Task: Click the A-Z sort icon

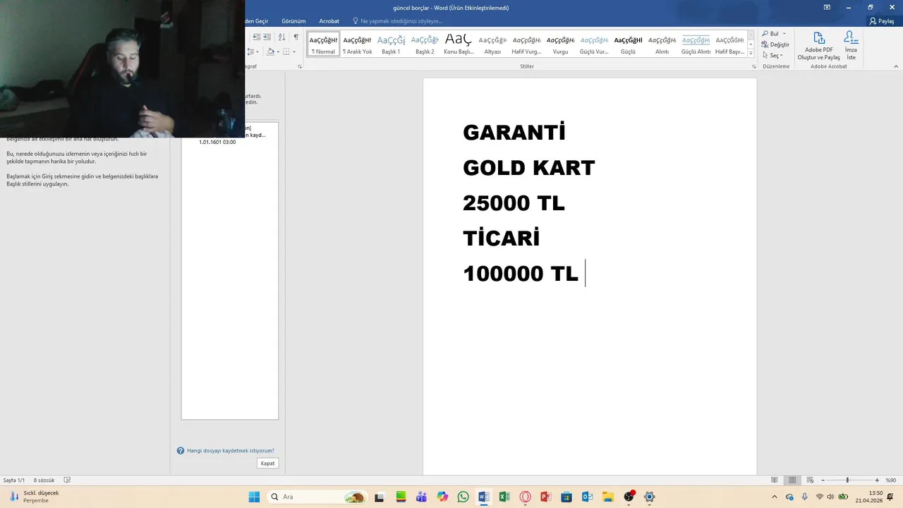Action: click(282, 37)
